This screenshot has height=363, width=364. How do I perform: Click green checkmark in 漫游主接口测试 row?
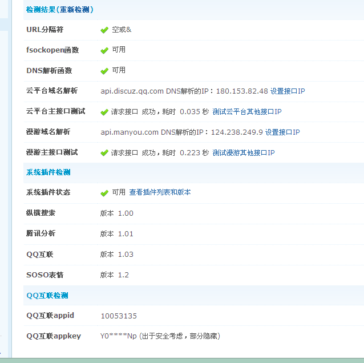coord(104,153)
